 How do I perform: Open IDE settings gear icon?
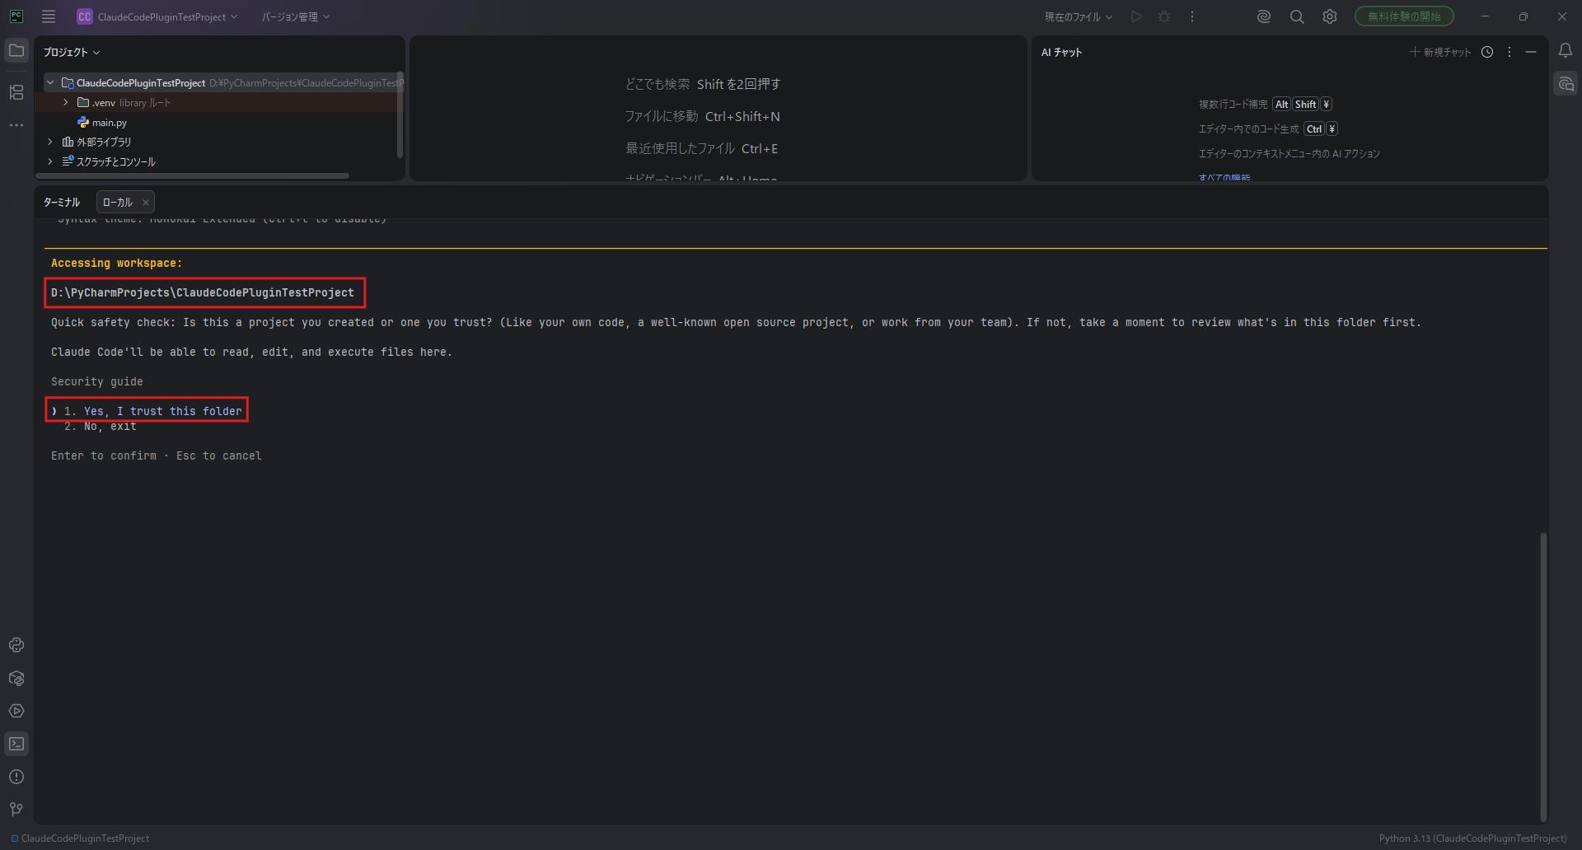1330,16
